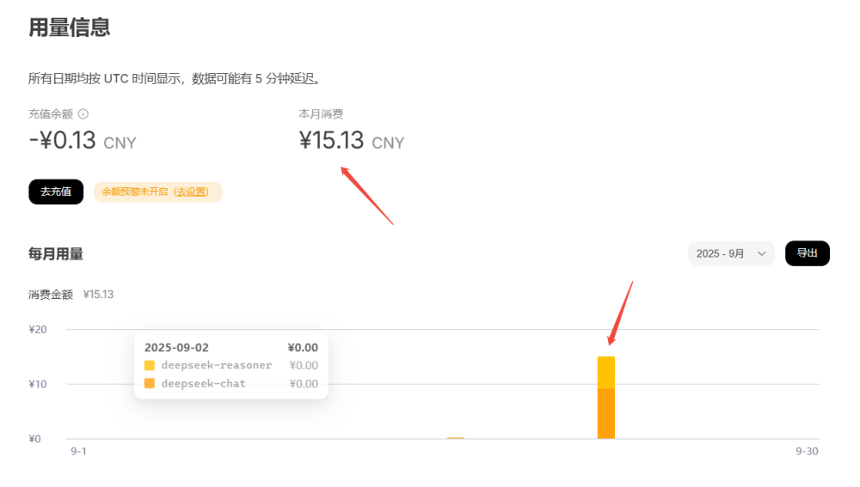Click the orange deepseek-chat legend swatch
Viewport: 860px width, 487px height.
coord(150,383)
